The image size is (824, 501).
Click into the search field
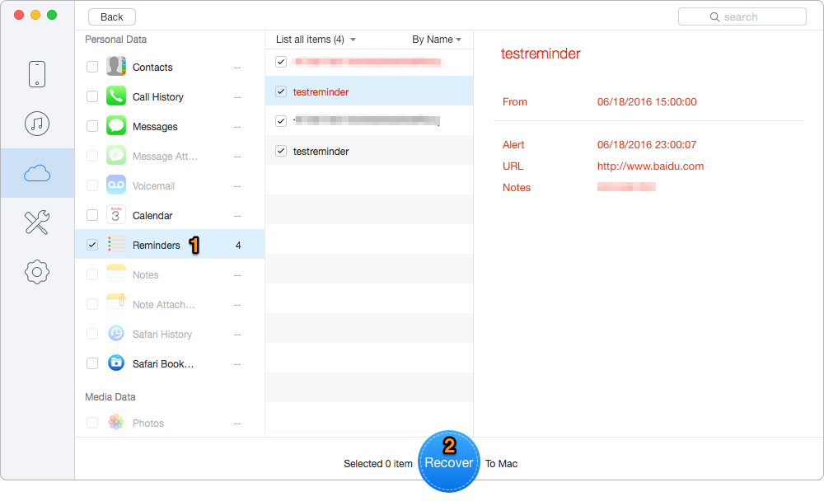(742, 16)
